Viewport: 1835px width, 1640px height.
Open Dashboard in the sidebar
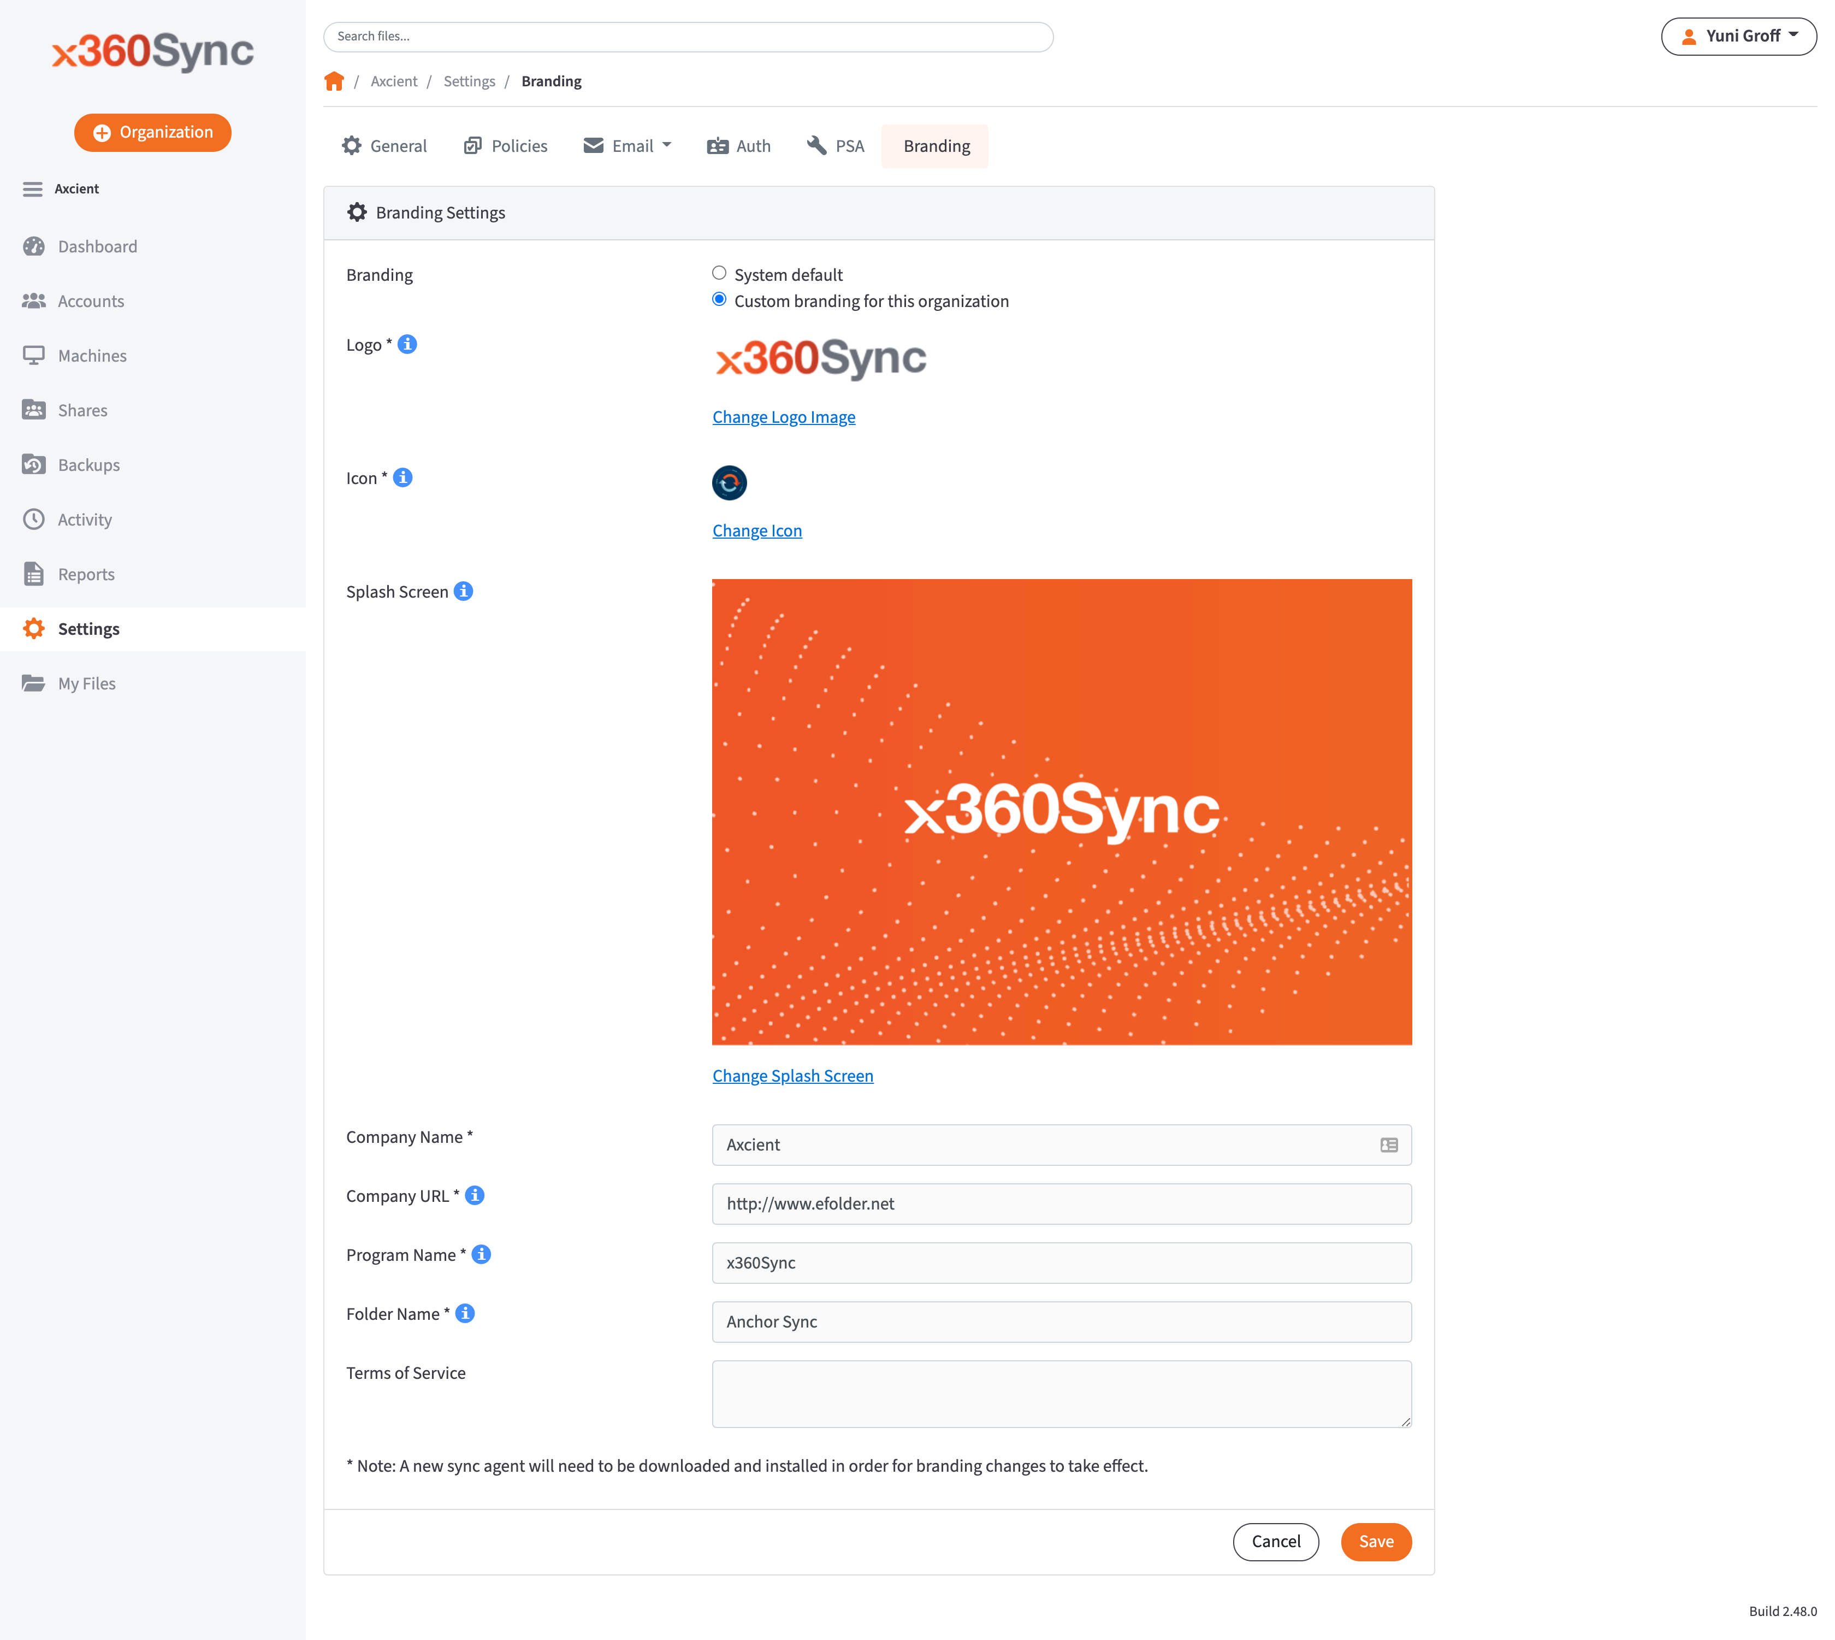97,247
